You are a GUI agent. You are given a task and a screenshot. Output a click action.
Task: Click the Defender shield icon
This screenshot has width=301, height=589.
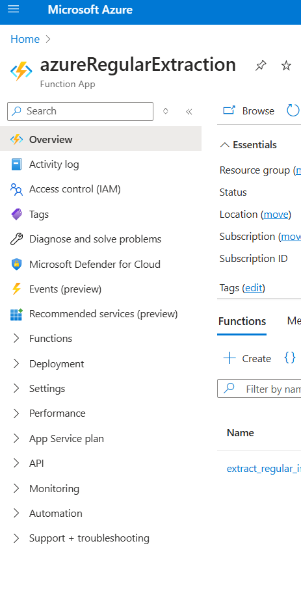[16, 265]
